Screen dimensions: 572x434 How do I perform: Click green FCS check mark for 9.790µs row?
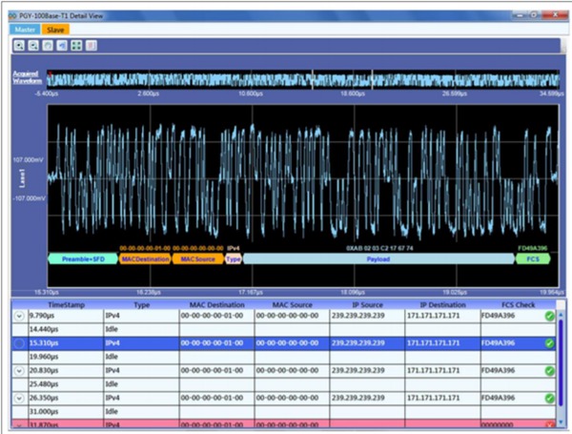click(x=550, y=316)
